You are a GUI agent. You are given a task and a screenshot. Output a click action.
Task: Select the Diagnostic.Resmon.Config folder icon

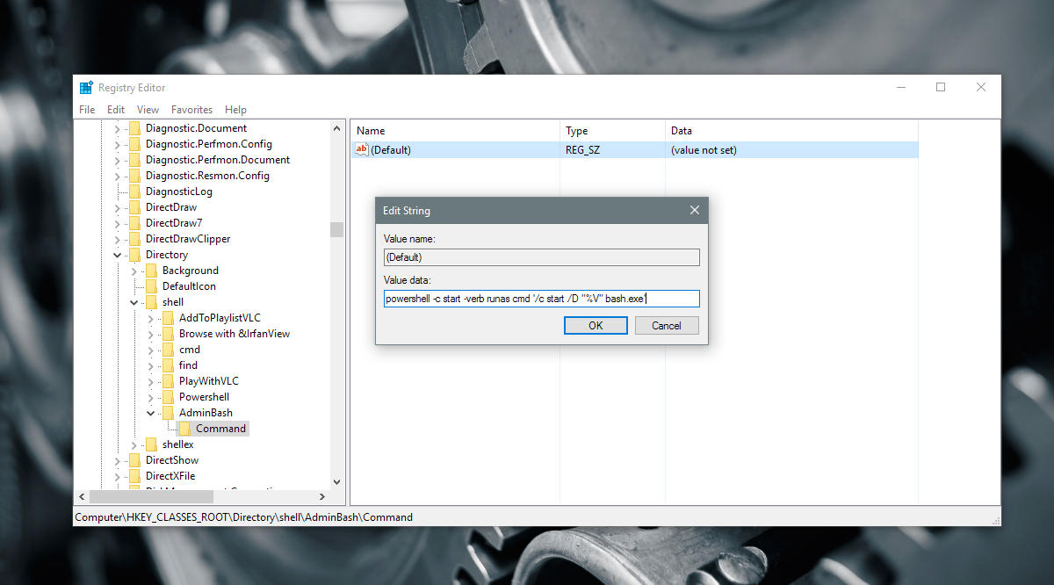(x=134, y=176)
